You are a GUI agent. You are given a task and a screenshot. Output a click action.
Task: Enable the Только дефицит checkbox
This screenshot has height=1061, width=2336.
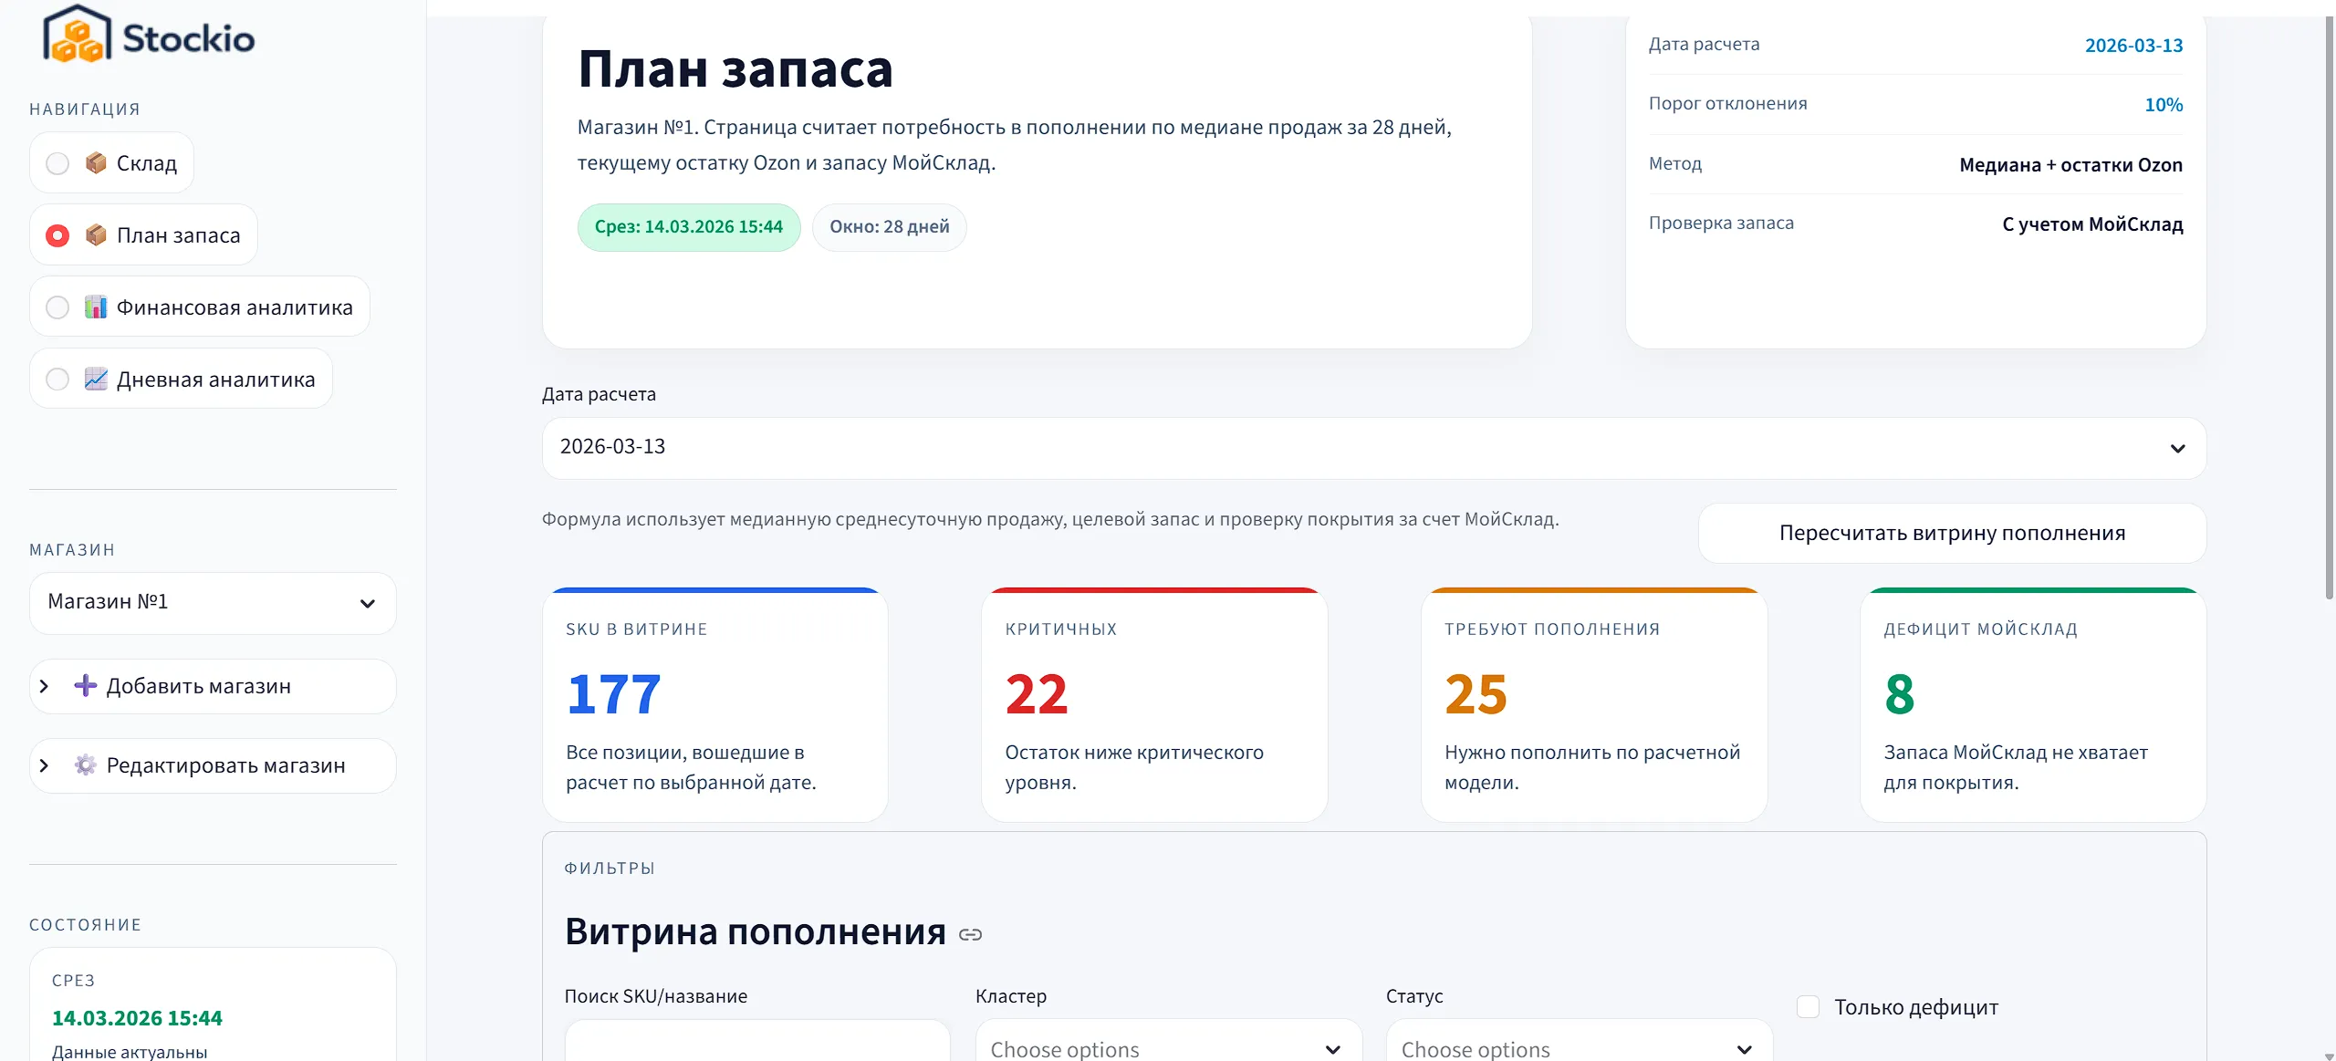pos(1809,1005)
